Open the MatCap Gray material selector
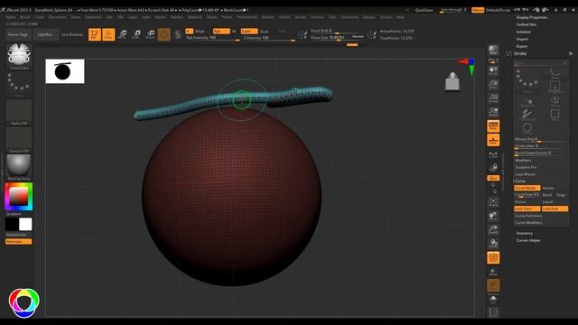578x325 pixels. [19, 168]
